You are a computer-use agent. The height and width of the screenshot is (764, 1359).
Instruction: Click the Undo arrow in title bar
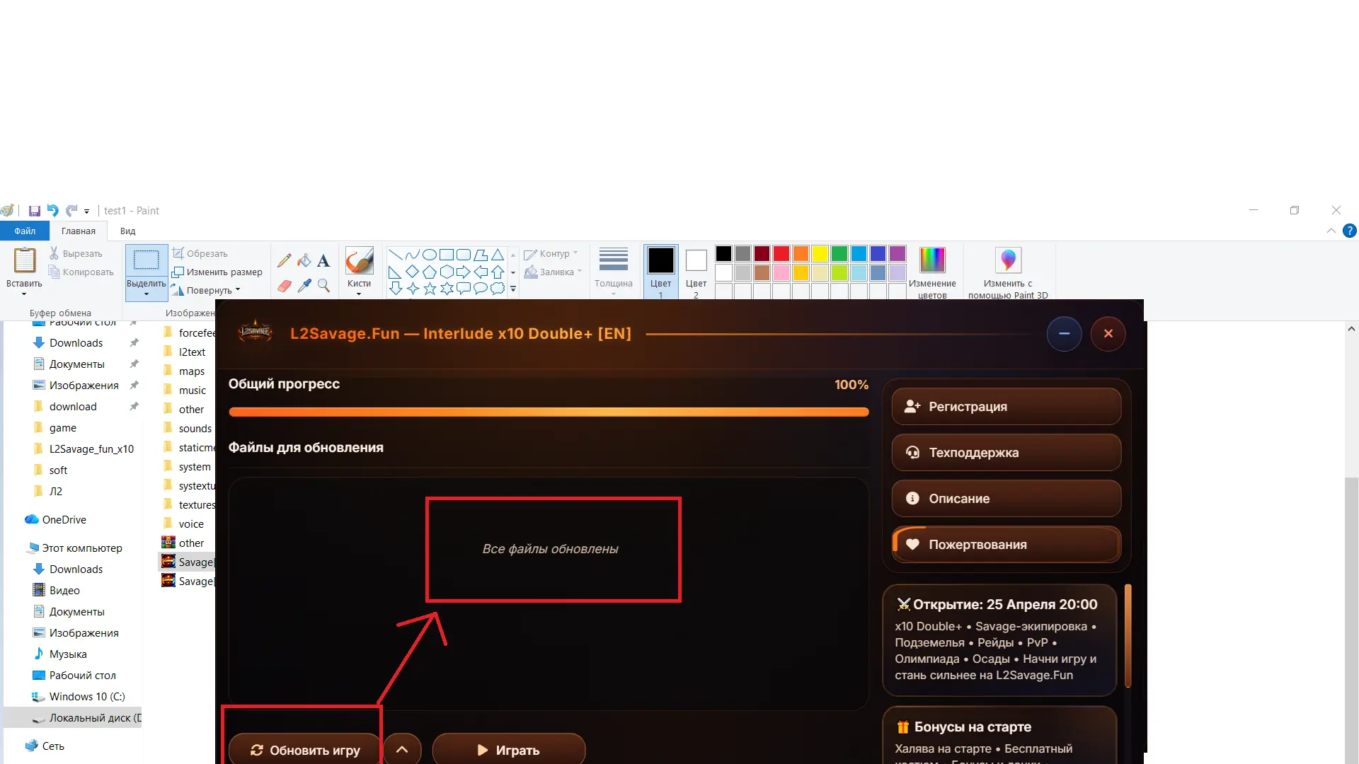pos(52,211)
